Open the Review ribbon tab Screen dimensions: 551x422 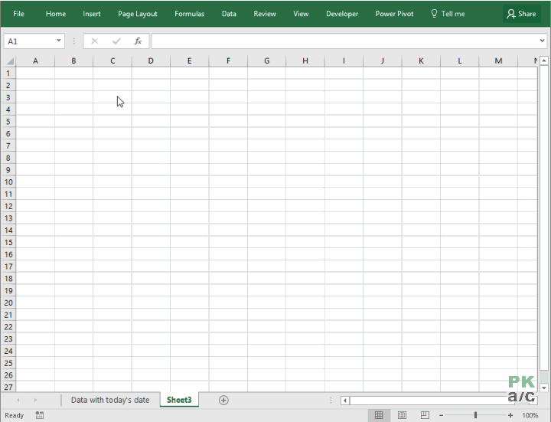[x=265, y=14]
